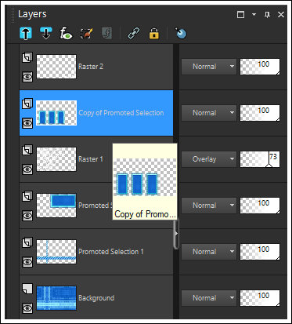
Task: Hide the Raster 2 layer
Action: point(27,77)
